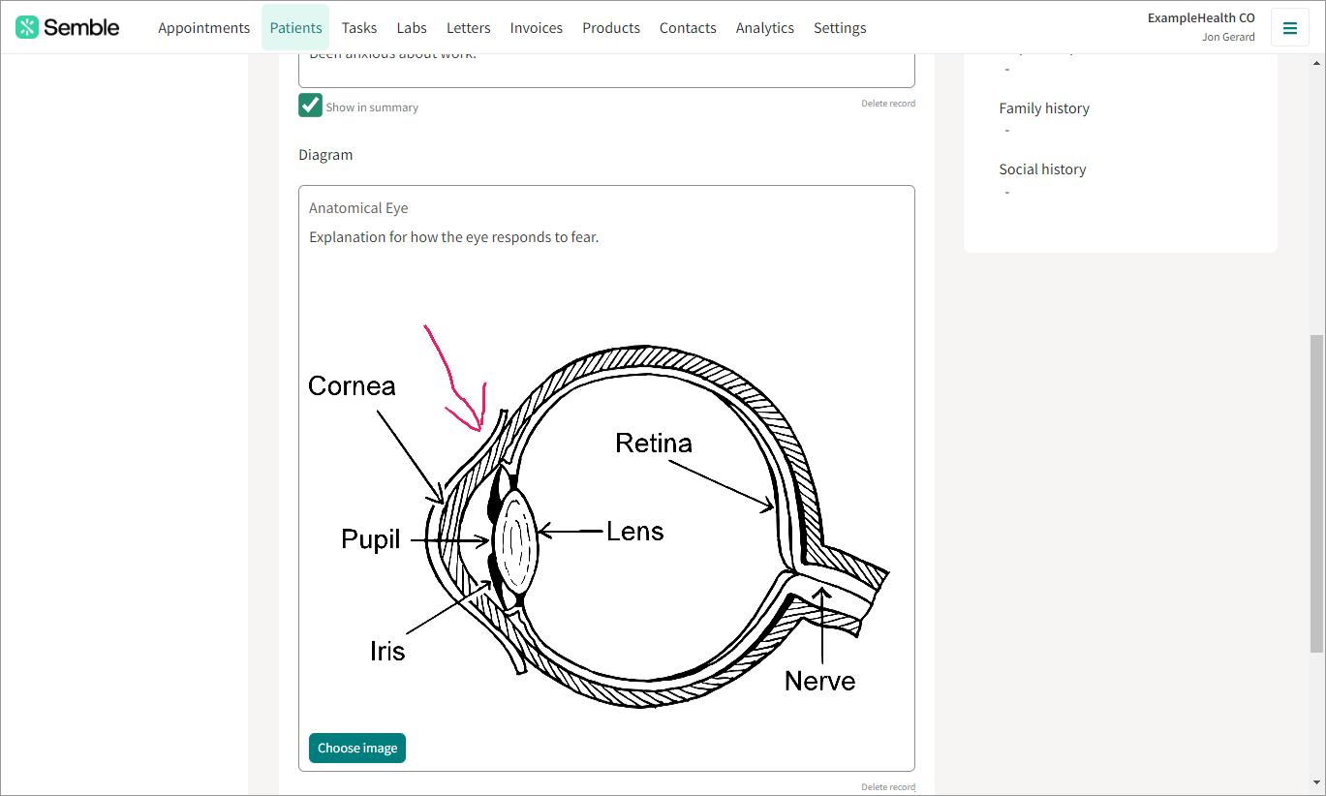Click the Family history heading
The width and height of the screenshot is (1326, 796).
coord(1044,108)
